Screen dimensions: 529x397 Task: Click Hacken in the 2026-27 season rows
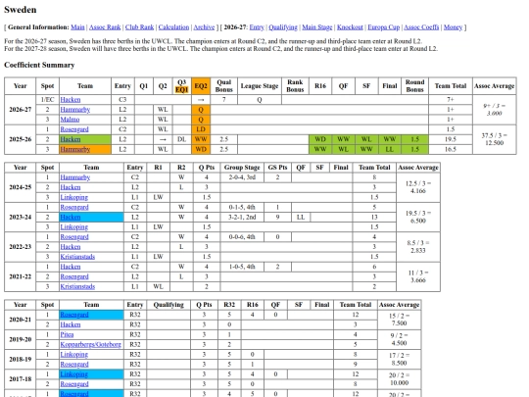(x=71, y=100)
